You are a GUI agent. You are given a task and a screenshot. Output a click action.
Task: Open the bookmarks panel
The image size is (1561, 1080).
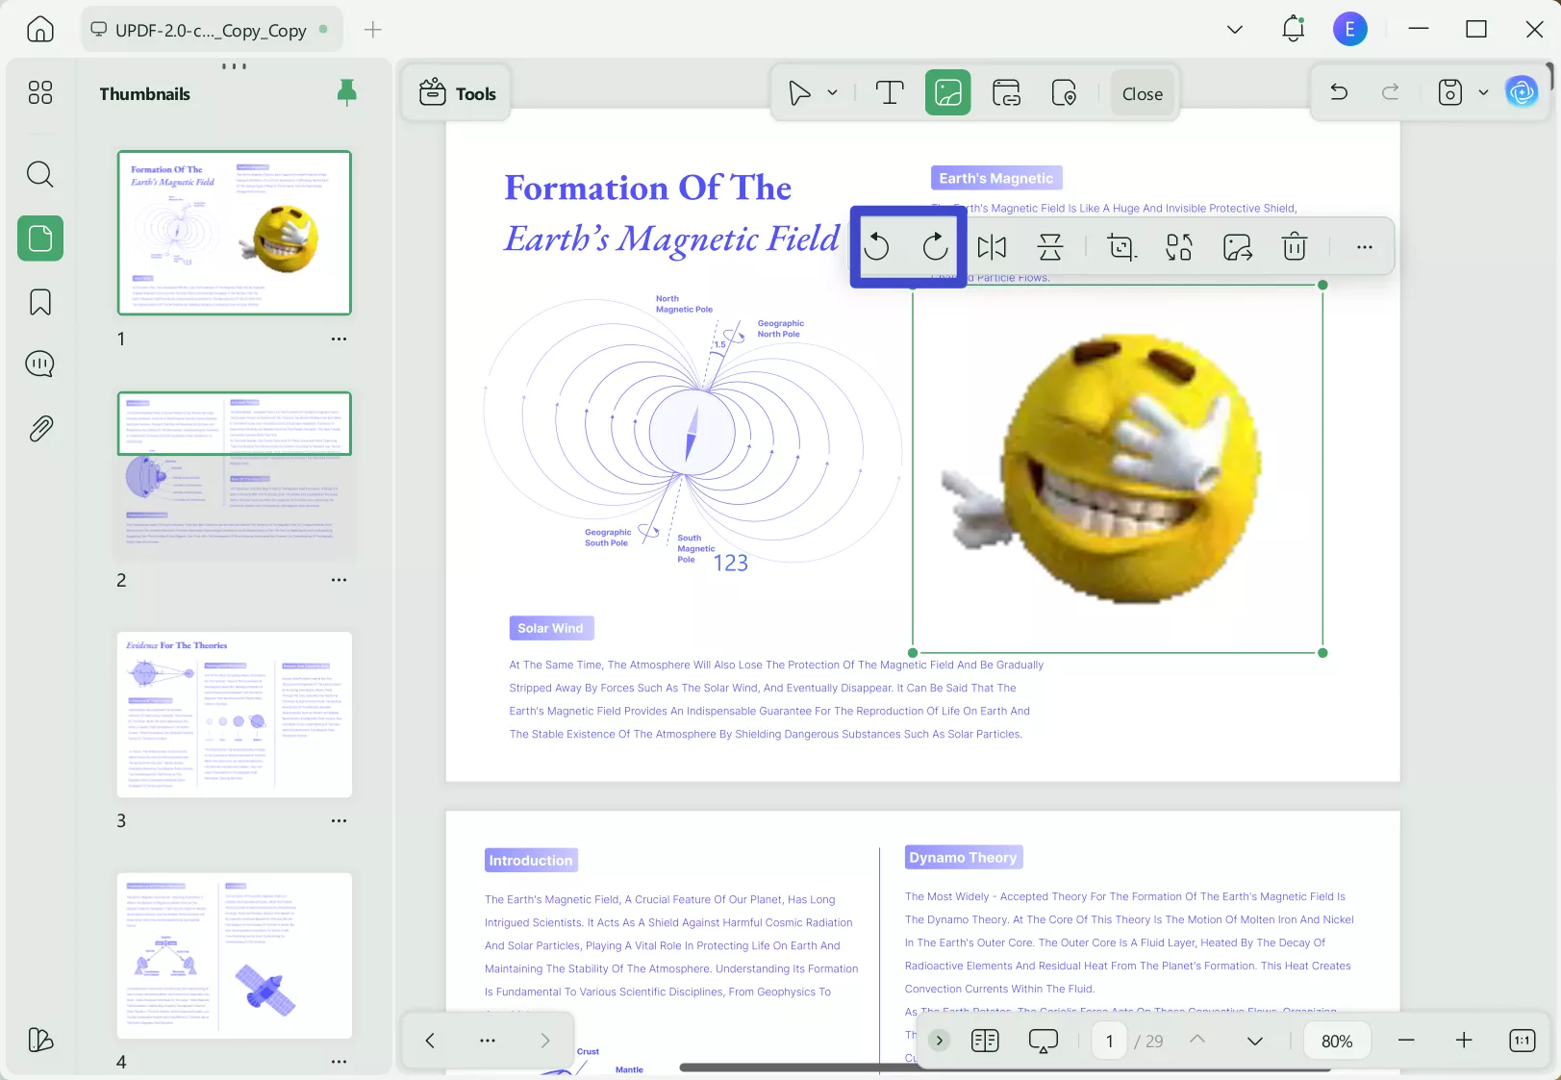tap(40, 302)
